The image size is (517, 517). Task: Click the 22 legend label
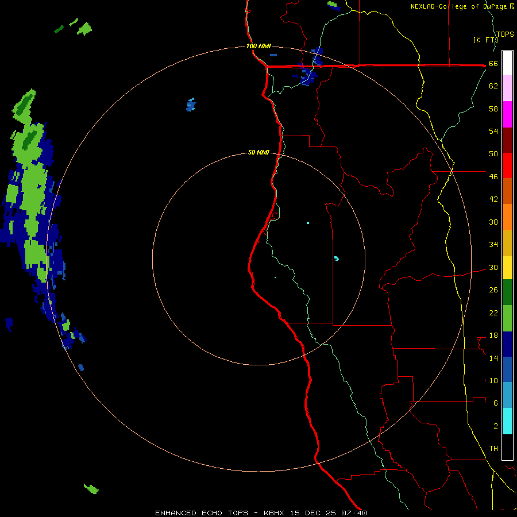coord(493,313)
